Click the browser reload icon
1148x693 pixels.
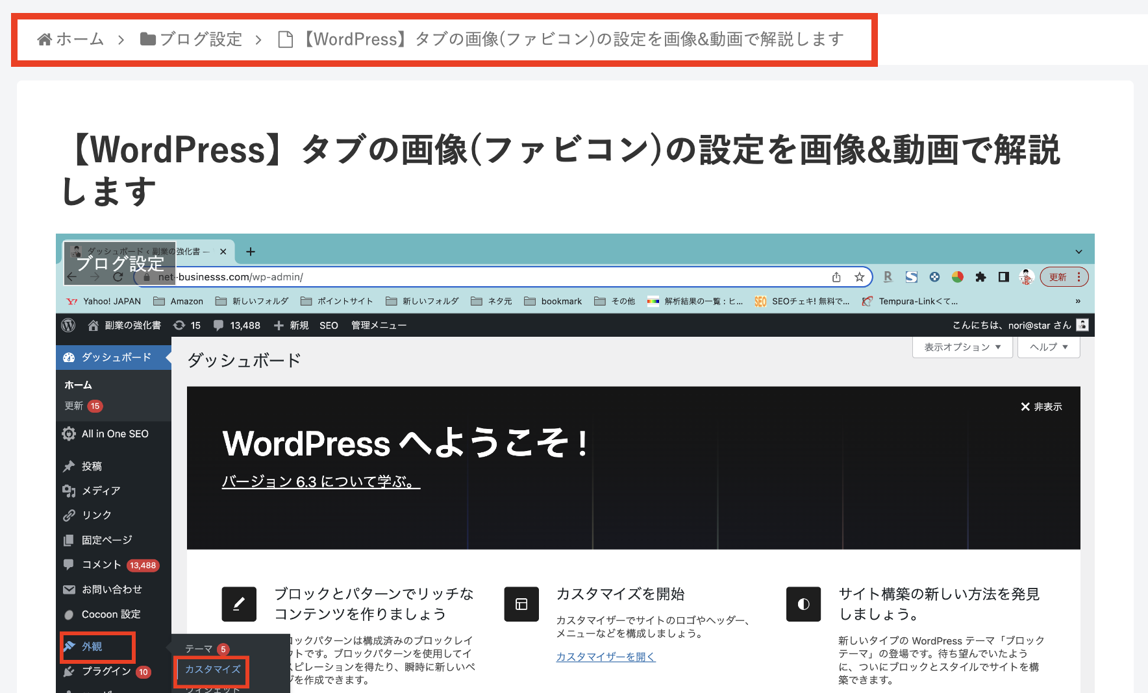pos(118,277)
